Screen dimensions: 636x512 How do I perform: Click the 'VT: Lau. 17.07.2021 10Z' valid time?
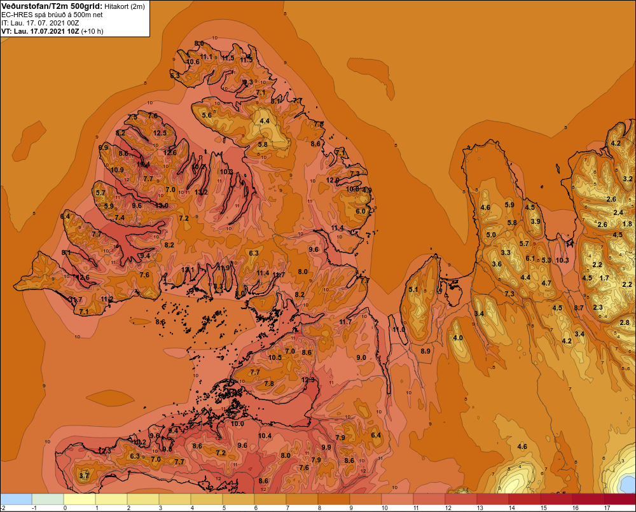(40, 31)
